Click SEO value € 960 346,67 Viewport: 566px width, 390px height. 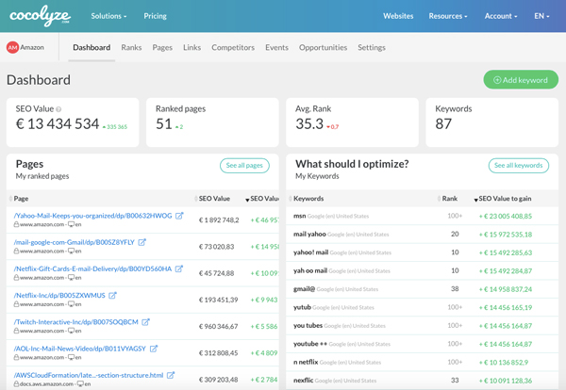(218, 327)
